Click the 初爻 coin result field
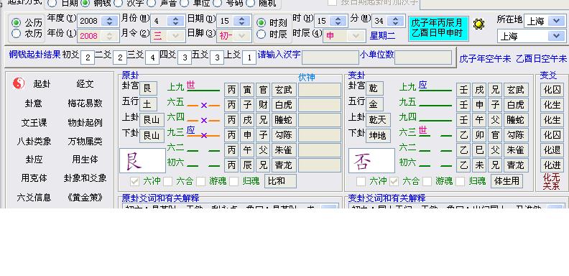 pos(88,57)
